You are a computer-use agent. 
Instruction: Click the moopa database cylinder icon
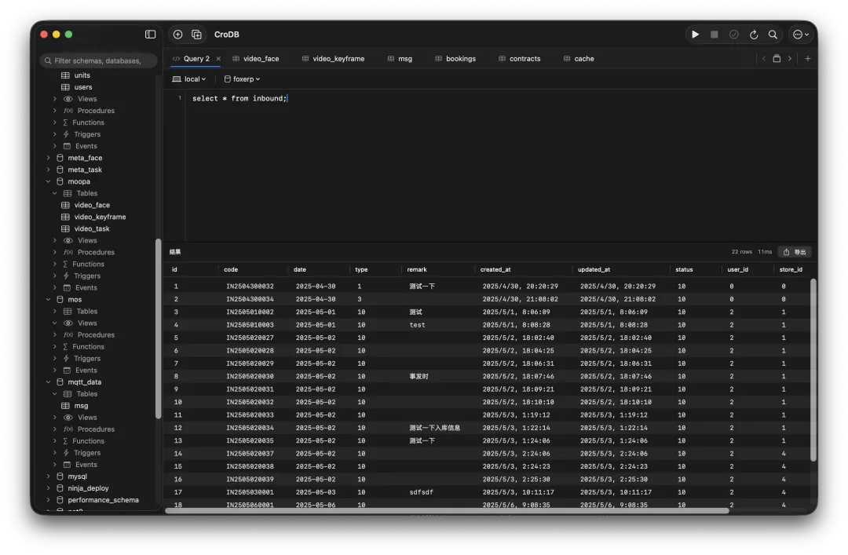click(x=60, y=182)
